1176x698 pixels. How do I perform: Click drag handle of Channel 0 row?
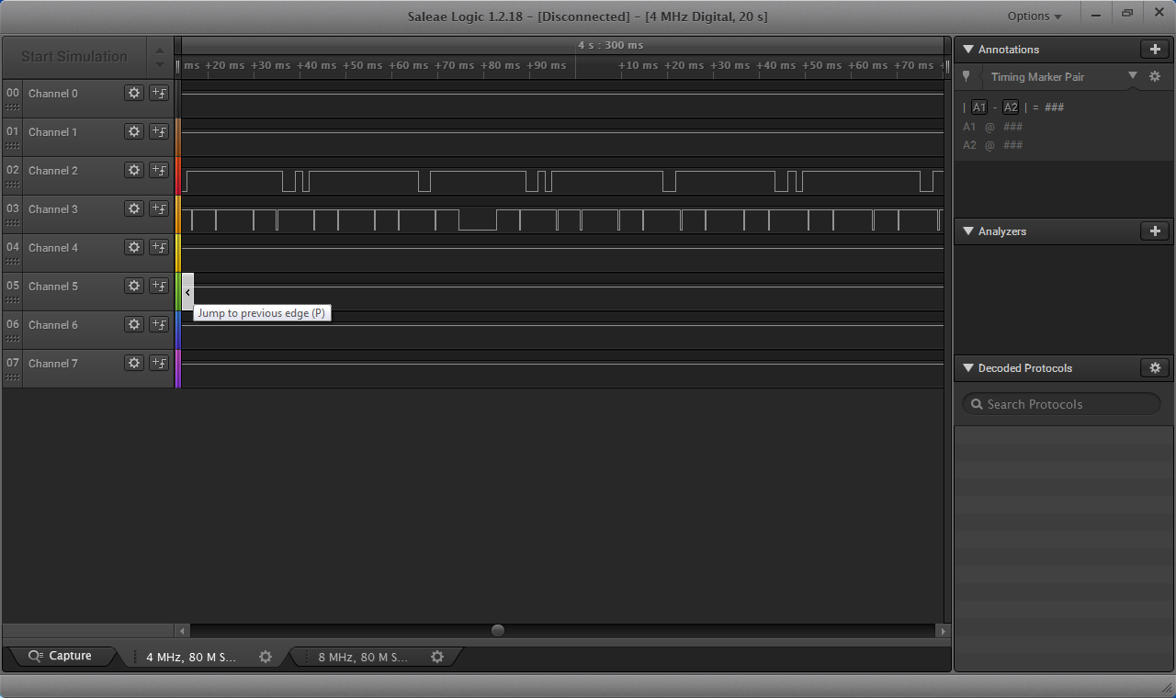pyautogui.click(x=12, y=107)
